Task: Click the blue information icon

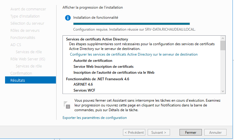Action: [68, 18]
